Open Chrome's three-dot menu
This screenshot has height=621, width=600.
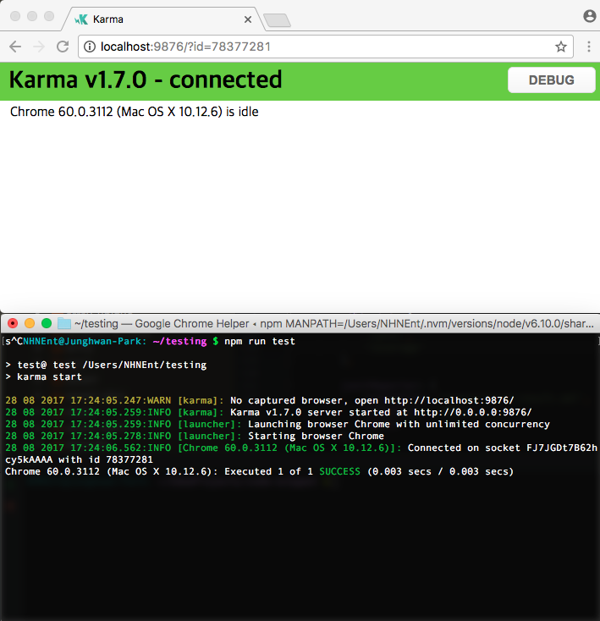pyautogui.click(x=589, y=47)
